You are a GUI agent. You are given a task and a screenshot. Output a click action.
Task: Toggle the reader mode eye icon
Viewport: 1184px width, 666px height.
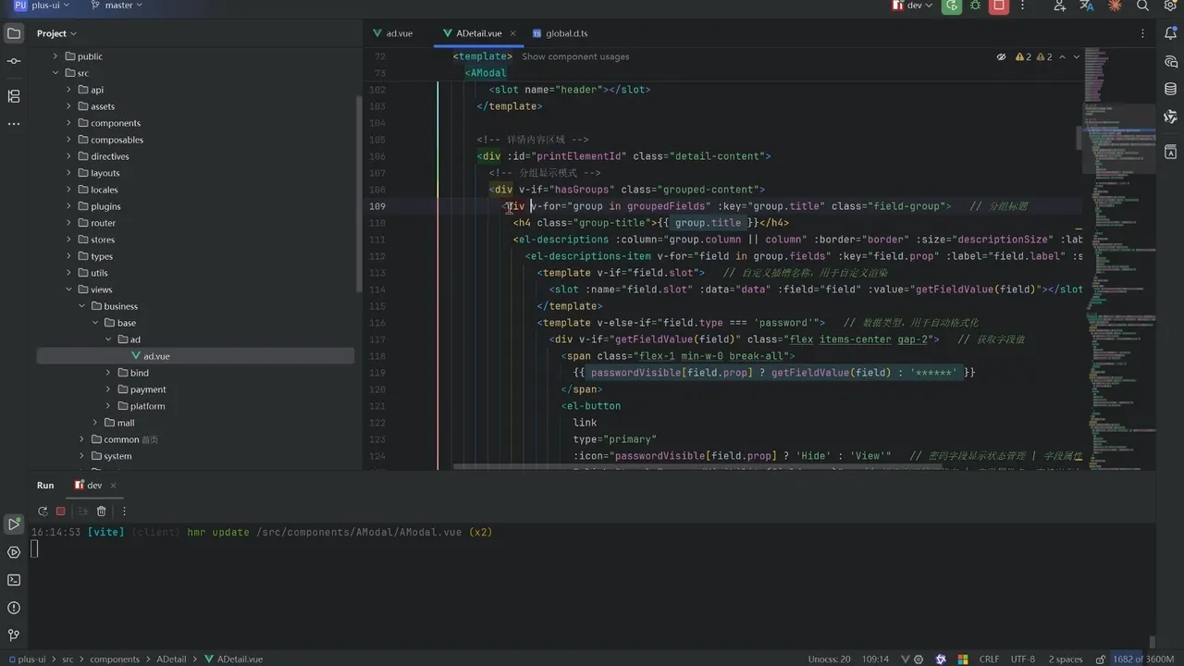click(x=1001, y=56)
